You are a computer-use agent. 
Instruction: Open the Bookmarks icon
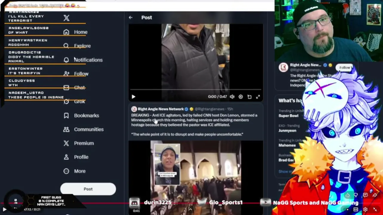(66, 115)
